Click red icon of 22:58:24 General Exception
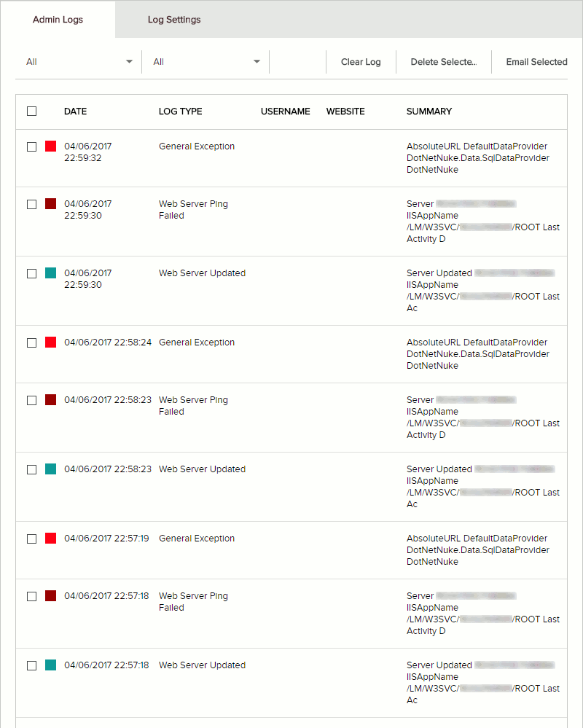The width and height of the screenshot is (583, 728). (x=50, y=343)
